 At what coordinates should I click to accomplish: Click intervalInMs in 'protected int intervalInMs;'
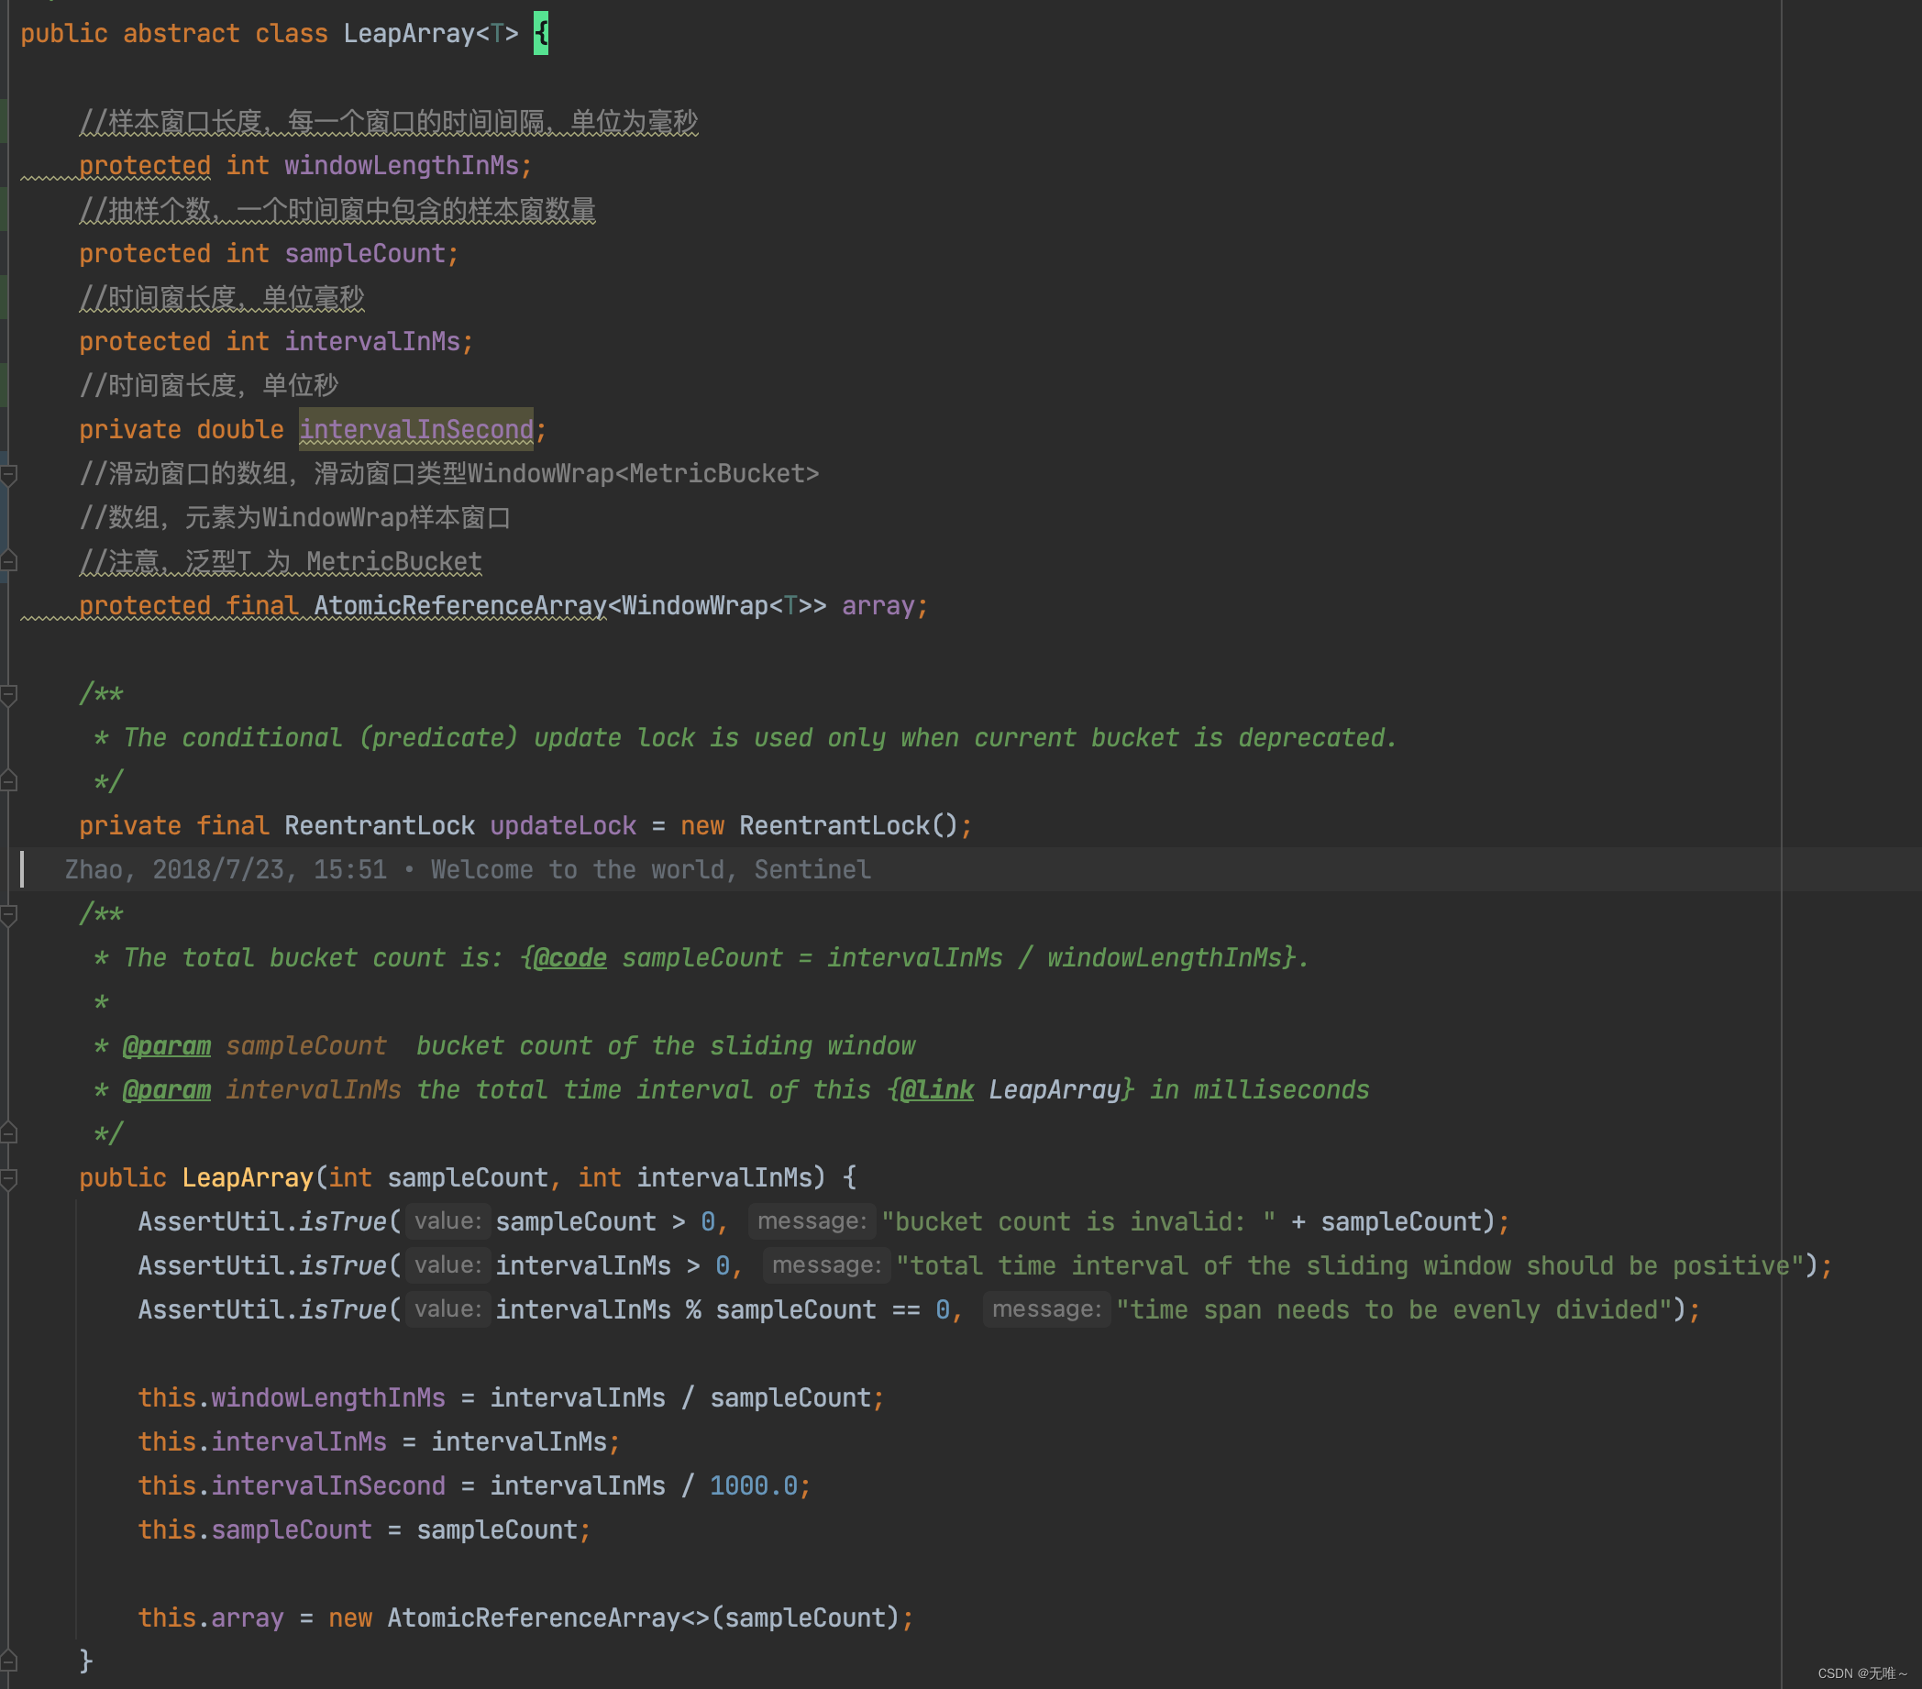click(372, 341)
